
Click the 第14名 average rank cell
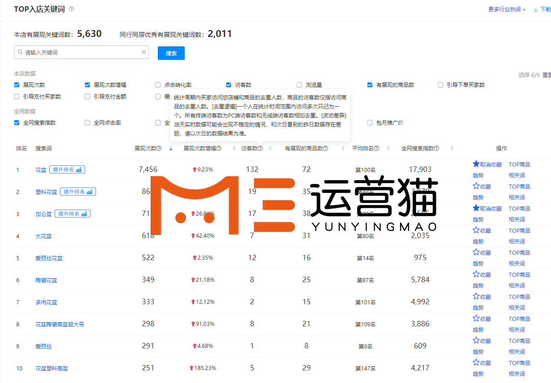(365, 258)
